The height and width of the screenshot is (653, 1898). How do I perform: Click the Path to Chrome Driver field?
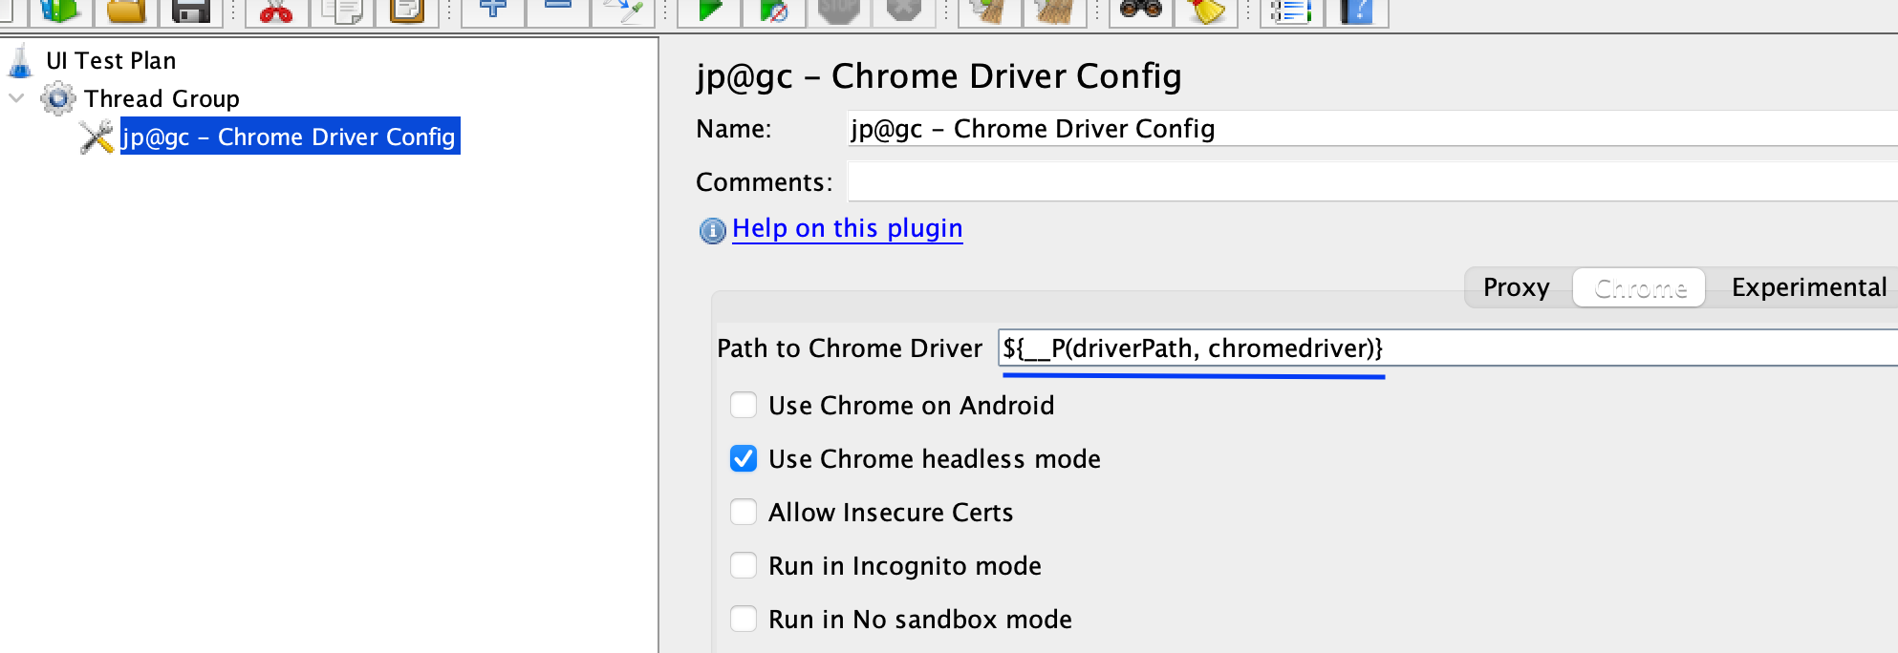pos(1448,348)
